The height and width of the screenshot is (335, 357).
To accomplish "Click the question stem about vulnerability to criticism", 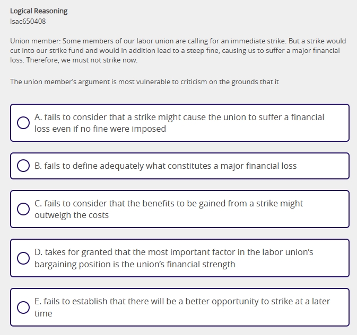I will pos(144,82).
